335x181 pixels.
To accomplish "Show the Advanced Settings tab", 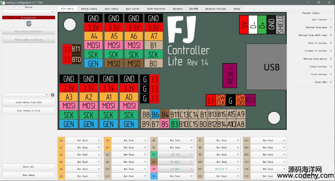I will [216, 9].
